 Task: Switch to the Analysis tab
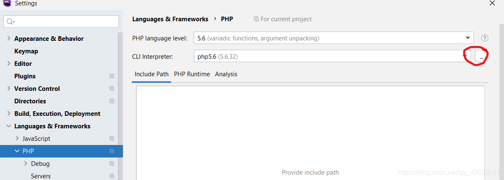tap(226, 74)
